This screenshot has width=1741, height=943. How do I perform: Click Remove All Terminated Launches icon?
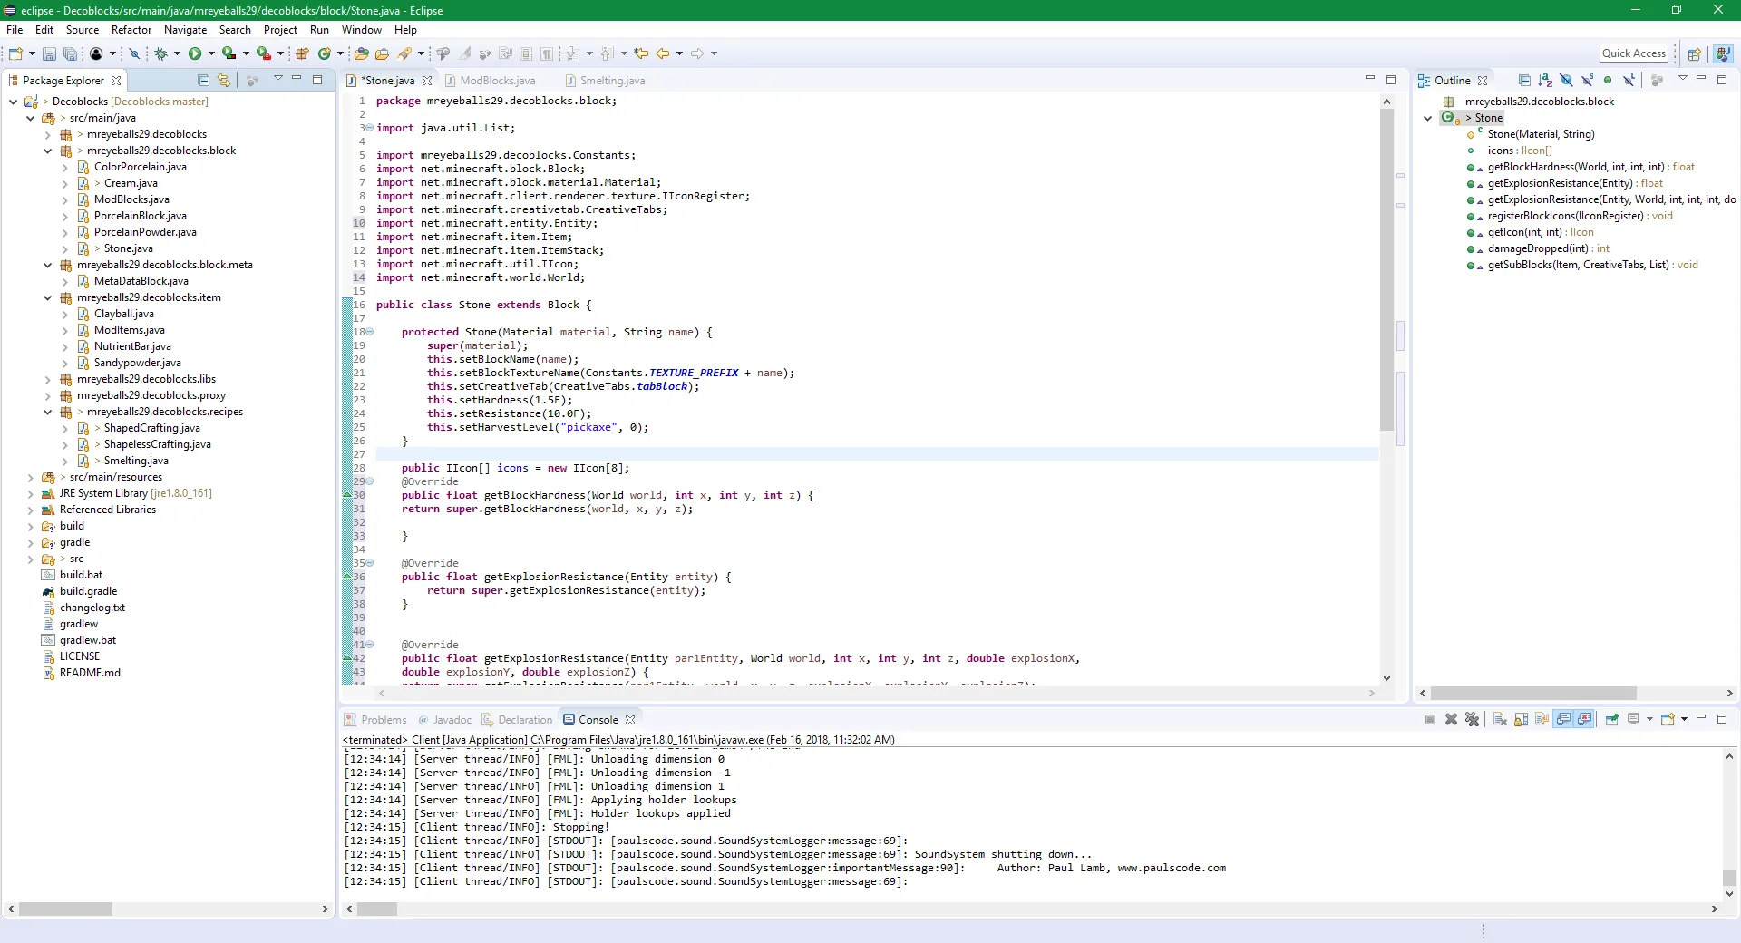click(x=1472, y=720)
